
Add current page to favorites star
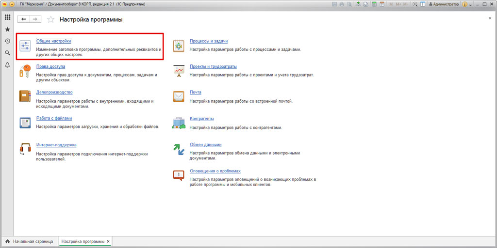coord(50,19)
